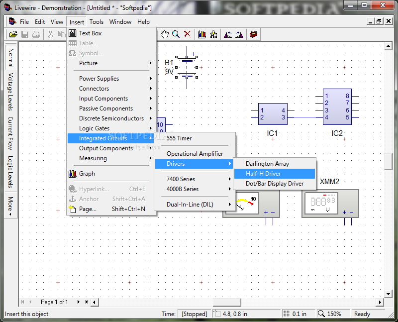Viewport: 398px width, 322px height.
Task: Open the Window menu
Action: [x=120, y=22]
